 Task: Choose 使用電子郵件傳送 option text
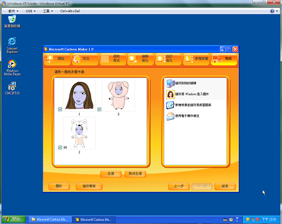coord(187,116)
